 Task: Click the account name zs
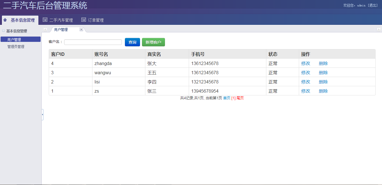97,91
